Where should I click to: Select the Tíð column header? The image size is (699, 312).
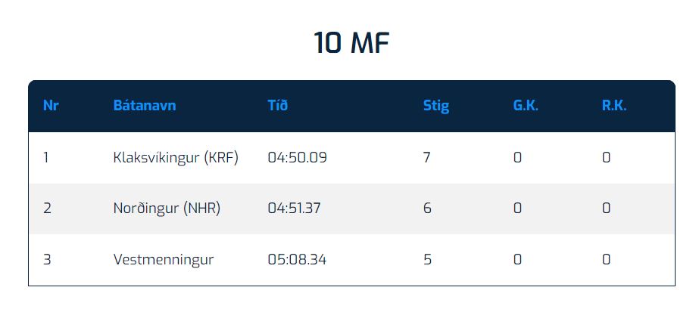pyautogui.click(x=277, y=106)
